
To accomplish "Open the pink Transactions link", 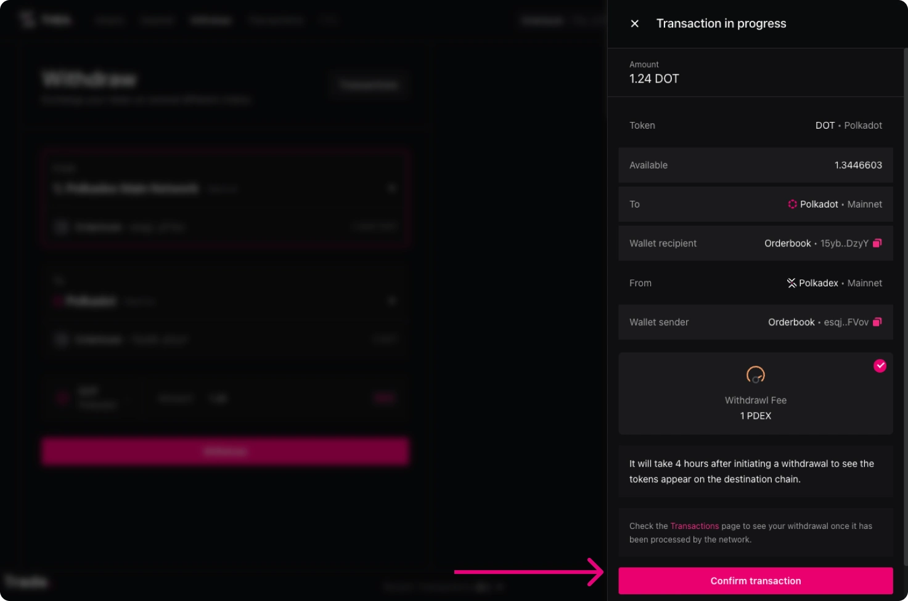I will pyautogui.click(x=694, y=526).
